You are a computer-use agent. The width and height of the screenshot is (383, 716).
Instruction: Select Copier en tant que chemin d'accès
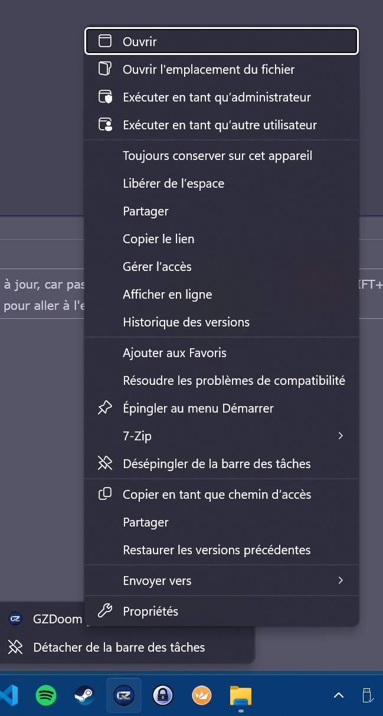point(217,495)
